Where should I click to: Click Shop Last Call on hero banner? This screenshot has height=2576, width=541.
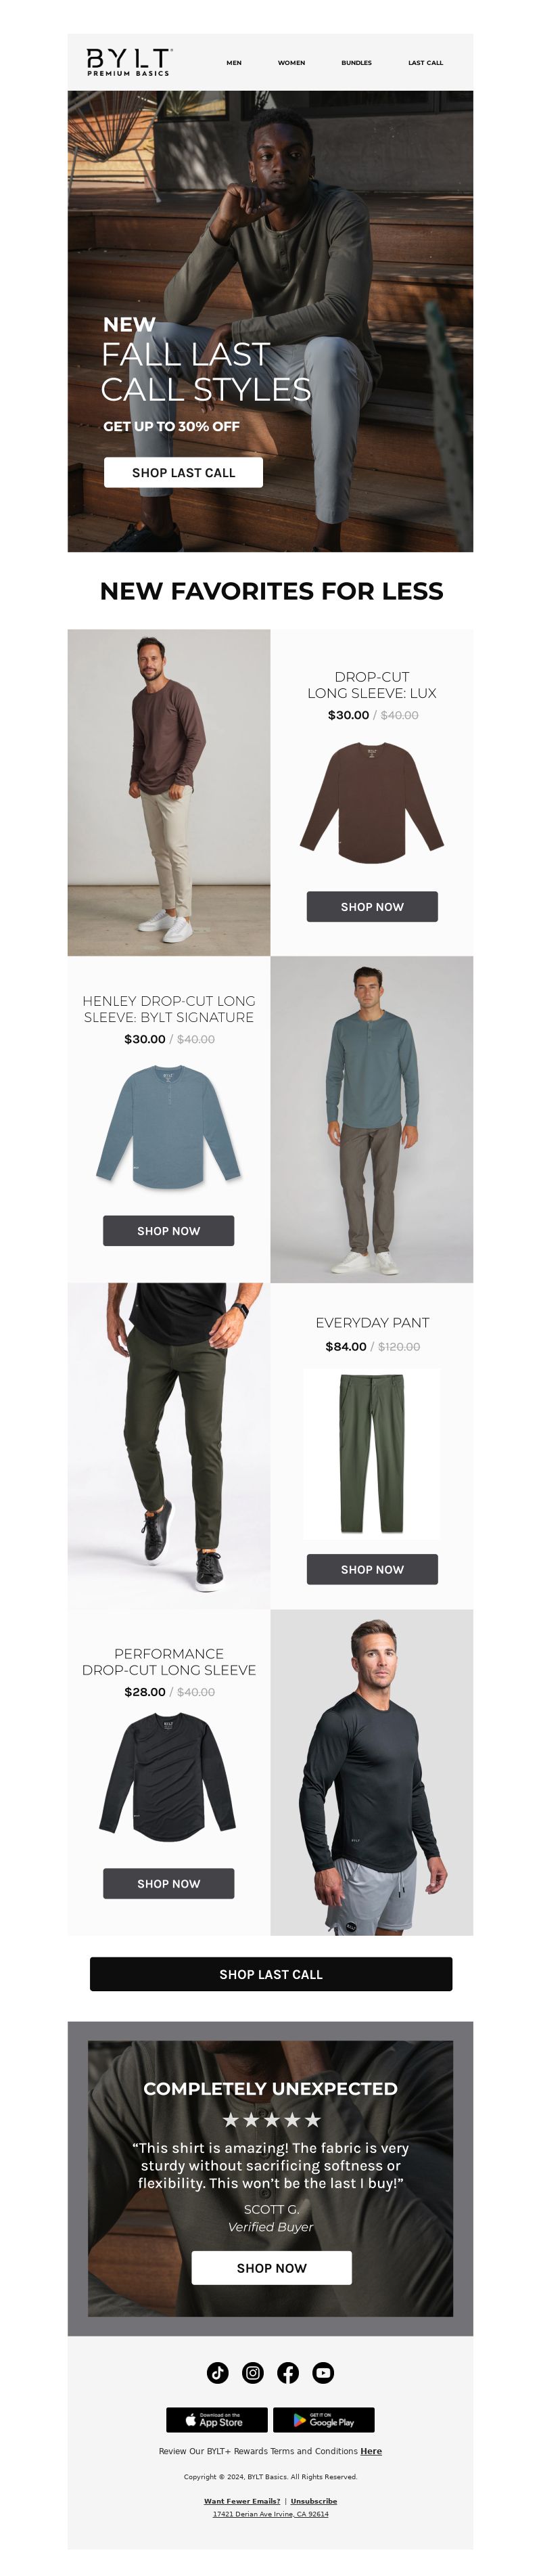coord(184,472)
